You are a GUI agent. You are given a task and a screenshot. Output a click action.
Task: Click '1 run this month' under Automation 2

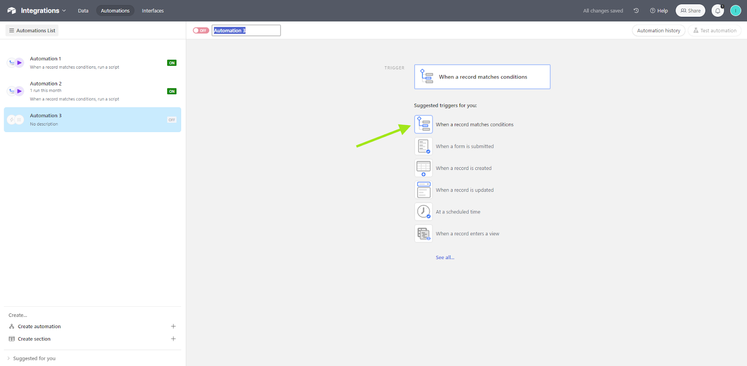[46, 91]
